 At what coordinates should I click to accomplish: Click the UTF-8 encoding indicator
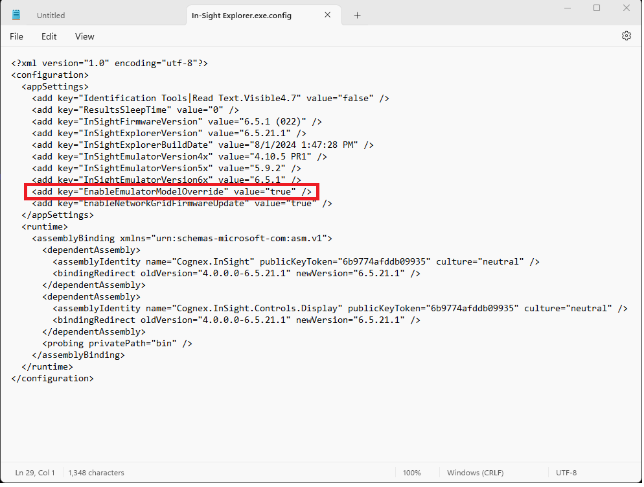pyautogui.click(x=566, y=473)
